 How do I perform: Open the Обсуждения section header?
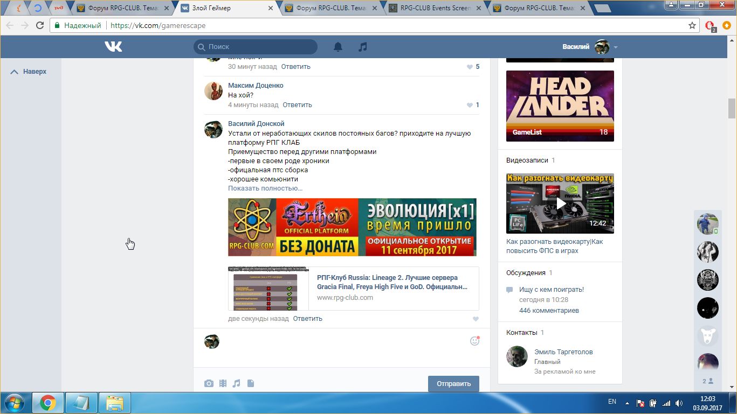click(526, 273)
